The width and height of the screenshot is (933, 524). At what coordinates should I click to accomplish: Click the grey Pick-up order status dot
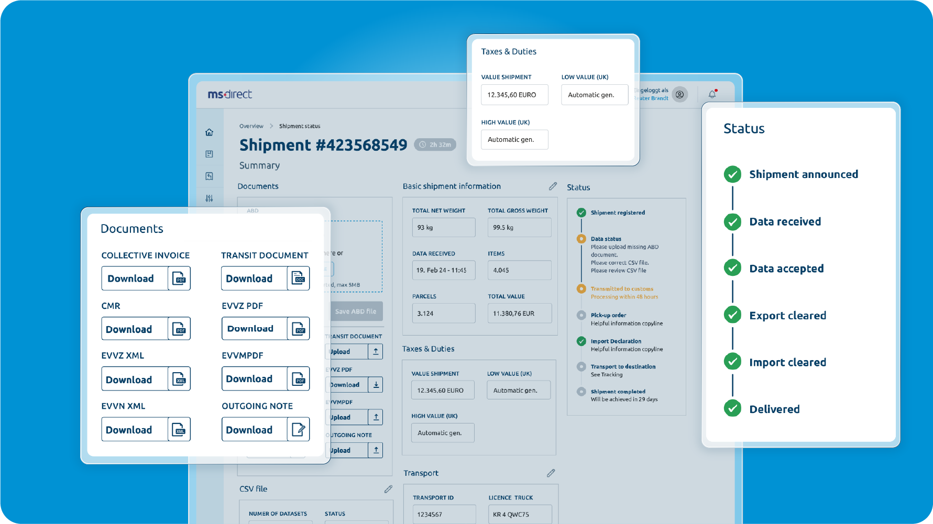pyautogui.click(x=581, y=315)
